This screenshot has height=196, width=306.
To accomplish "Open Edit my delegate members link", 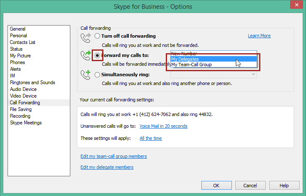I will 107,167.
